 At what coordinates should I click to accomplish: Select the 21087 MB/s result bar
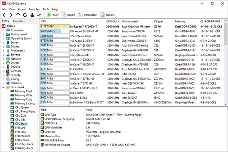(x=55, y=26)
